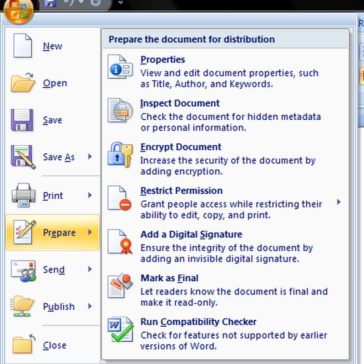This screenshot has width=364, height=364.
Task: Open the Properties title link
Action: pyautogui.click(x=163, y=60)
